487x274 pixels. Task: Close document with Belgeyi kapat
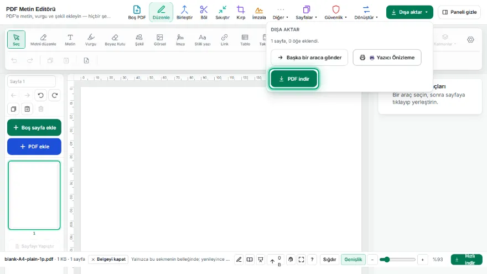coord(108,259)
